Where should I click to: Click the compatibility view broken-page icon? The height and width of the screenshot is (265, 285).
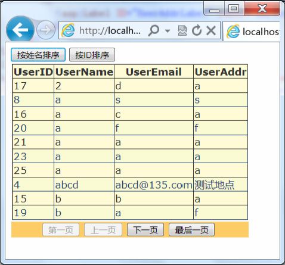(x=182, y=30)
